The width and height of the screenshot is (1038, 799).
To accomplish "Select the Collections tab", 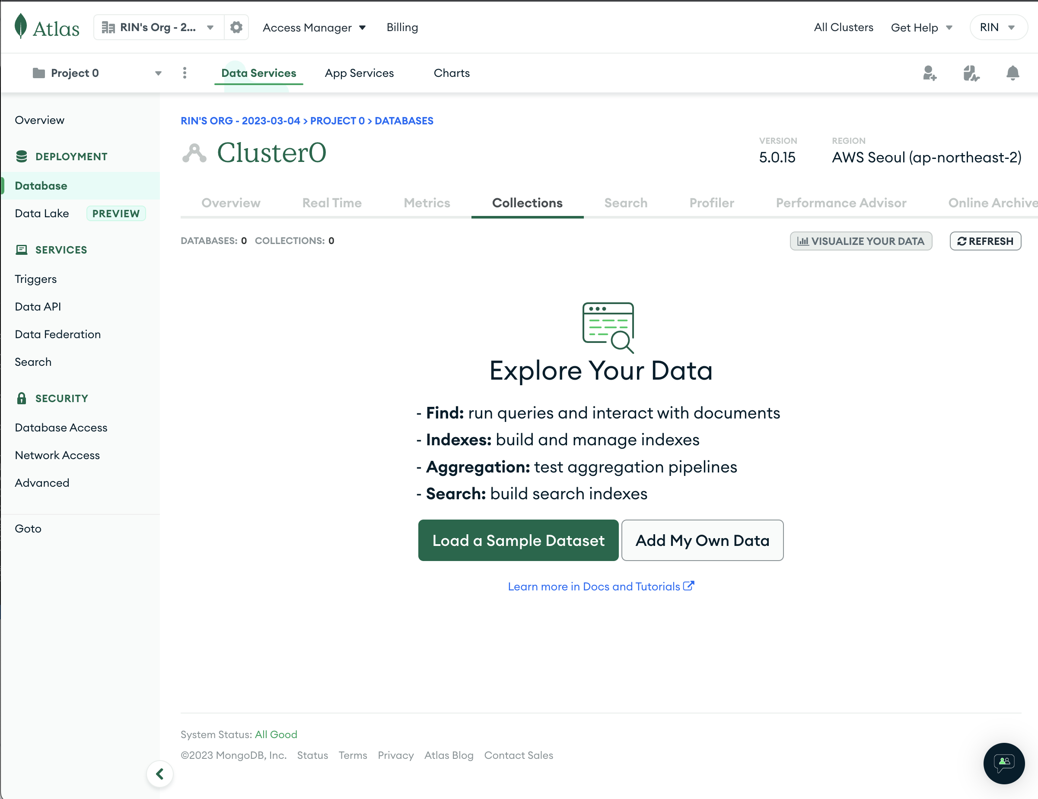I will [x=528, y=203].
